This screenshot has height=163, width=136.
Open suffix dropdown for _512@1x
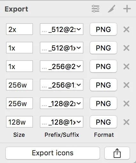(79, 48)
